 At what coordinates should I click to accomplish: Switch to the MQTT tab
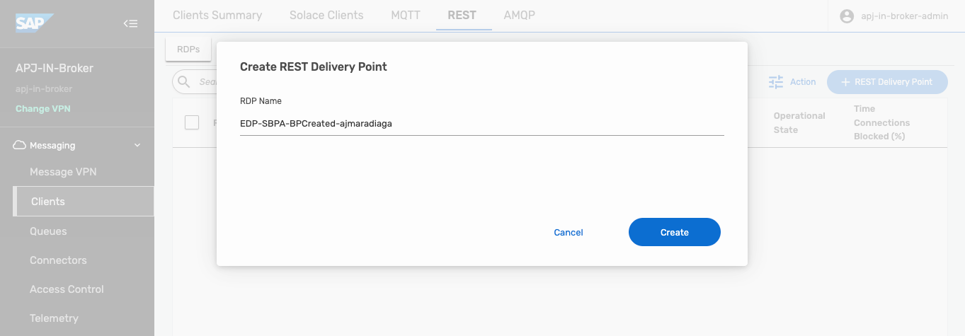tap(406, 15)
